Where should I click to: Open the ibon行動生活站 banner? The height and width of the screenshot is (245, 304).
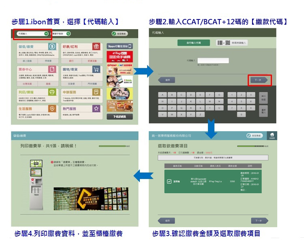(x=120, y=46)
